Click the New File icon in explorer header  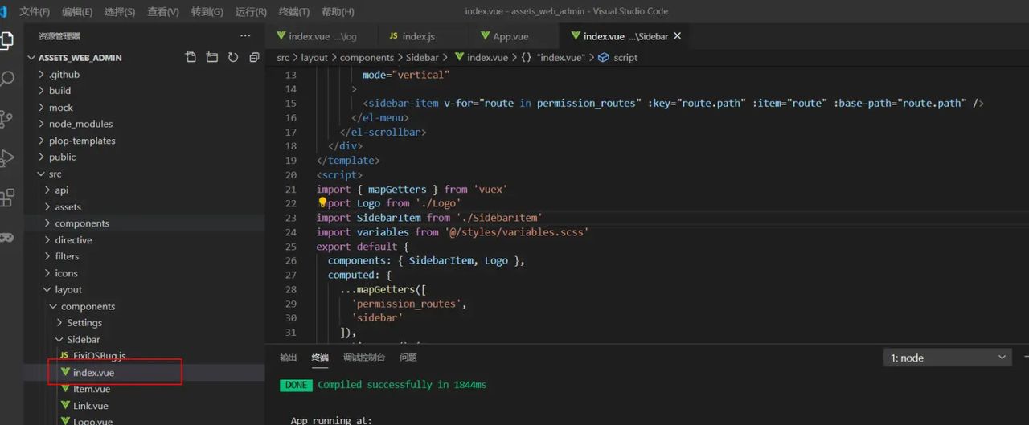(191, 58)
